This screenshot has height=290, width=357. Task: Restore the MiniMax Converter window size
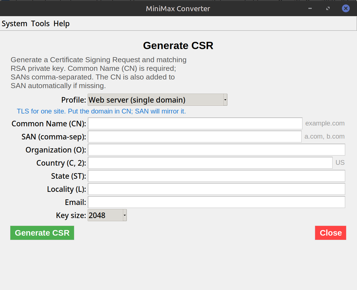point(328,8)
